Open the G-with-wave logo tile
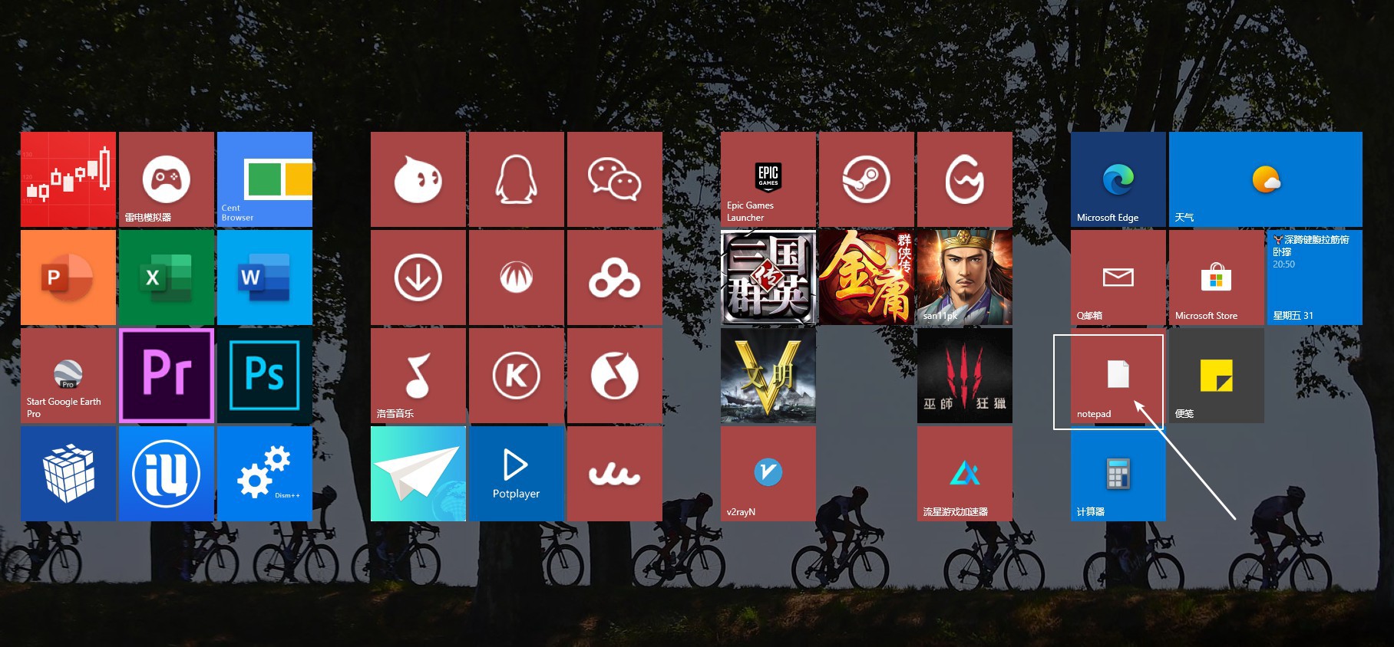Screen dimensions: 1394x647 [965, 179]
